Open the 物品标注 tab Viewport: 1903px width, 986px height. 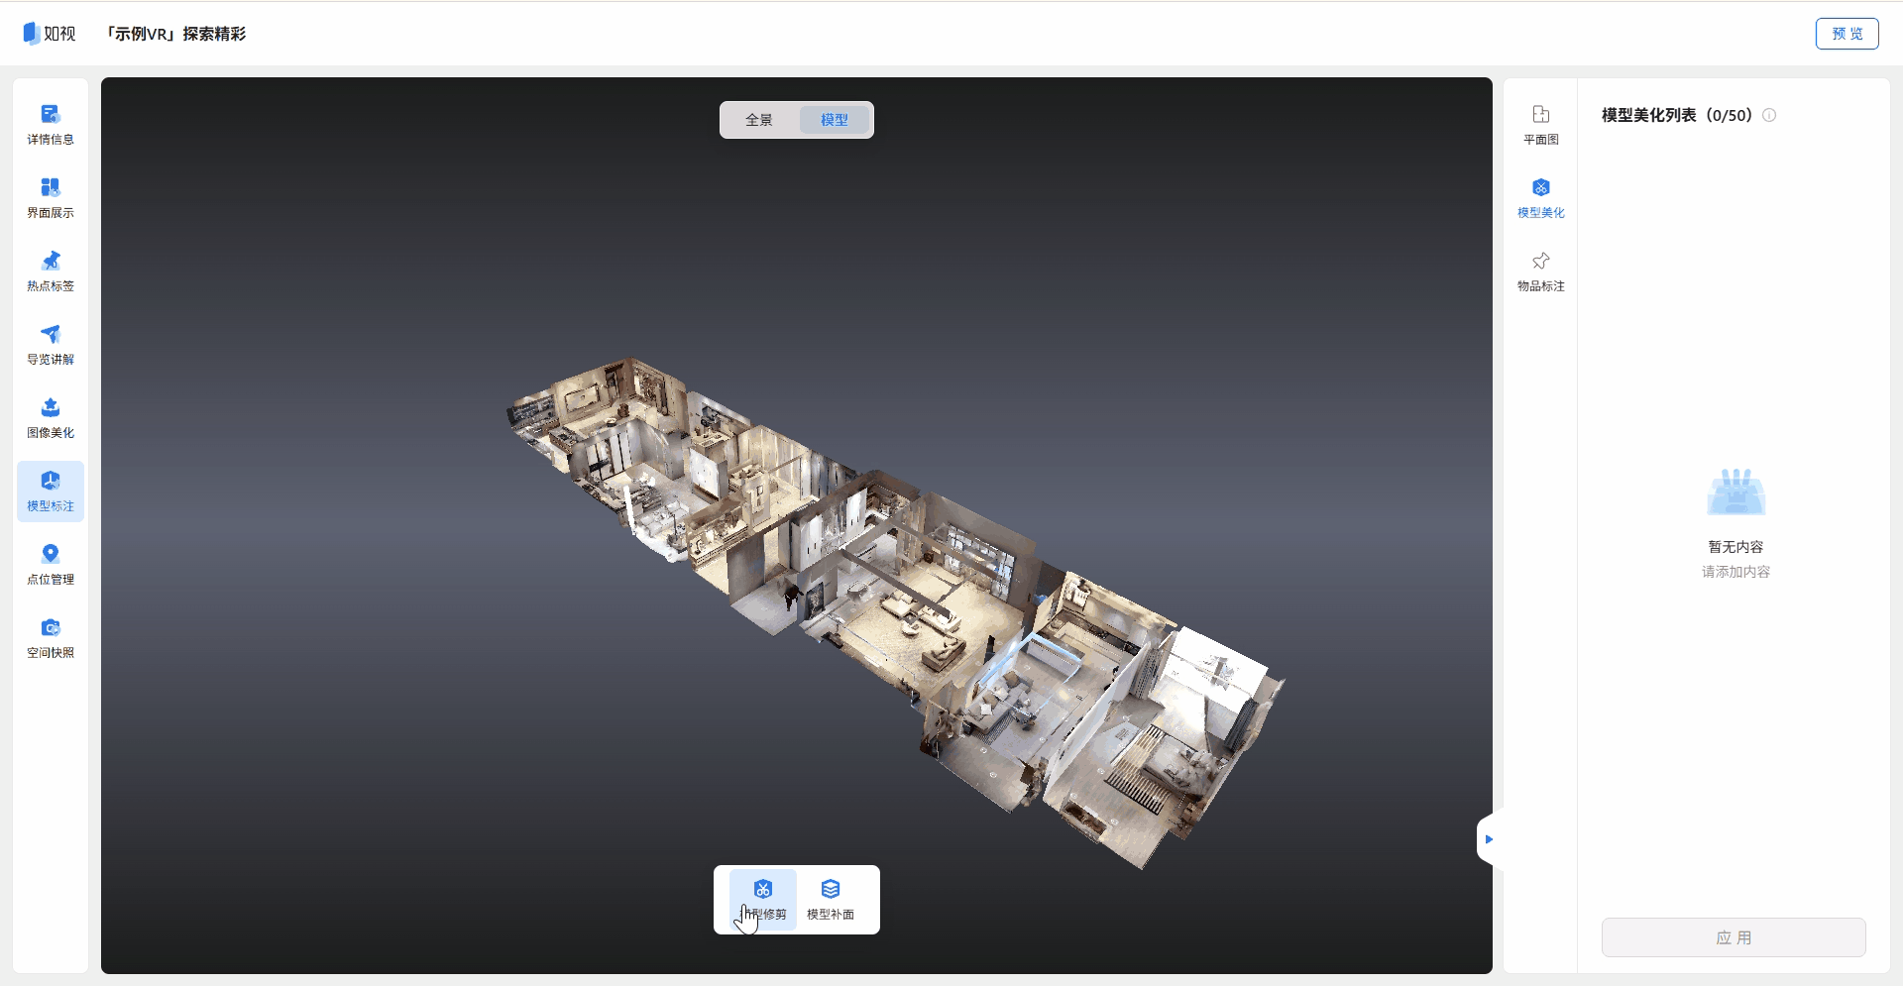click(x=1540, y=271)
